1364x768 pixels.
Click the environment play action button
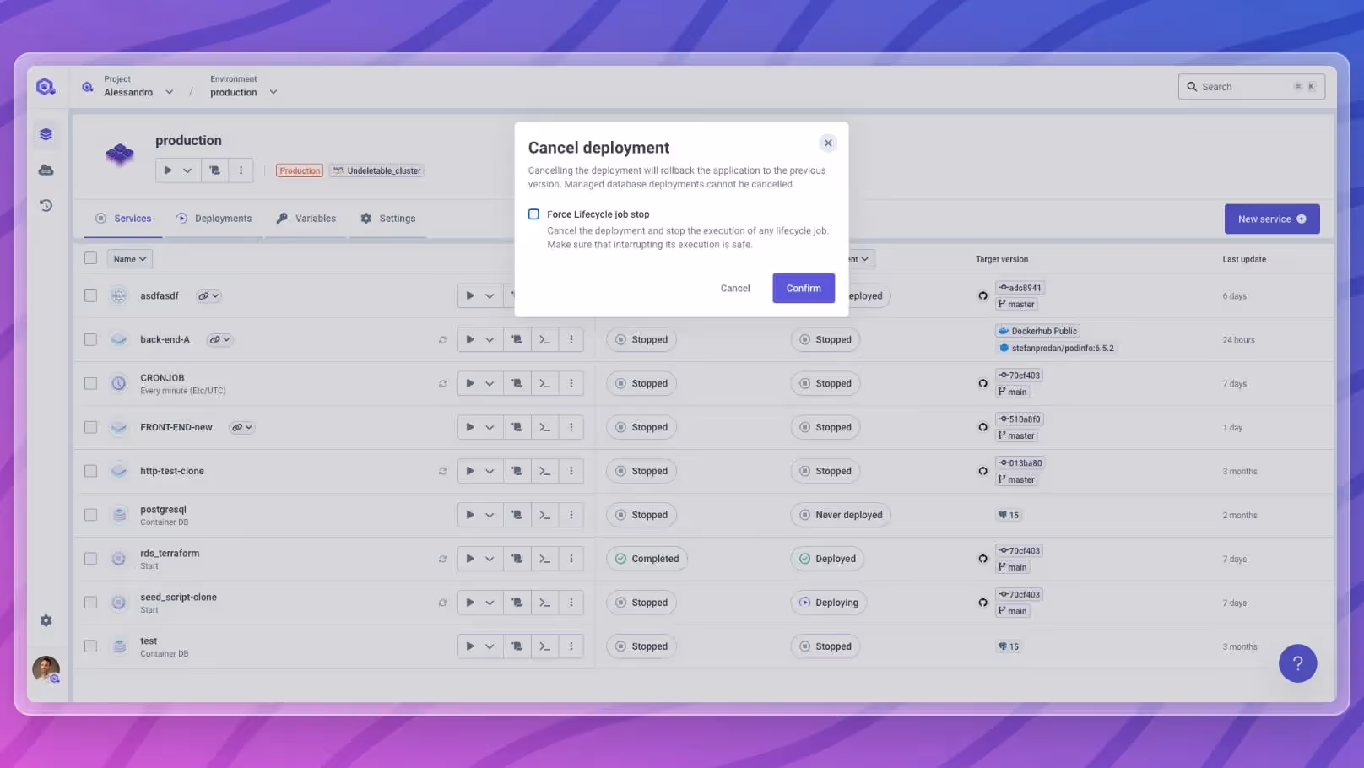pyautogui.click(x=167, y=170)
